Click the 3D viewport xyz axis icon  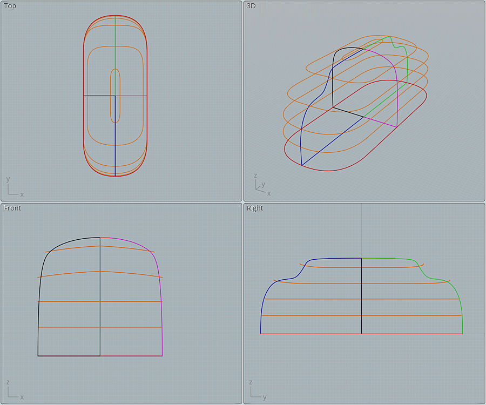tap(262, 185)
